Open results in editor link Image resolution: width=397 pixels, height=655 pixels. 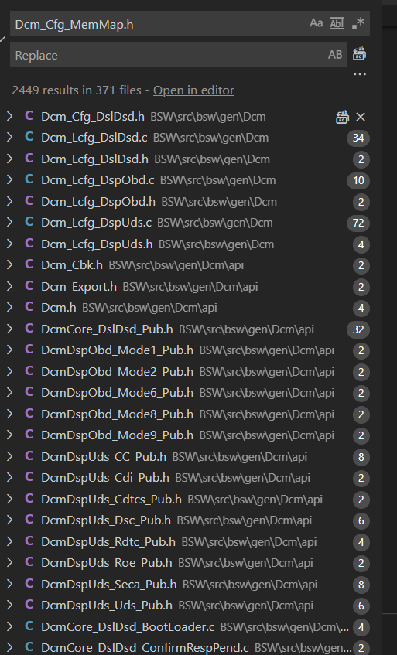[x=193, y=90]
